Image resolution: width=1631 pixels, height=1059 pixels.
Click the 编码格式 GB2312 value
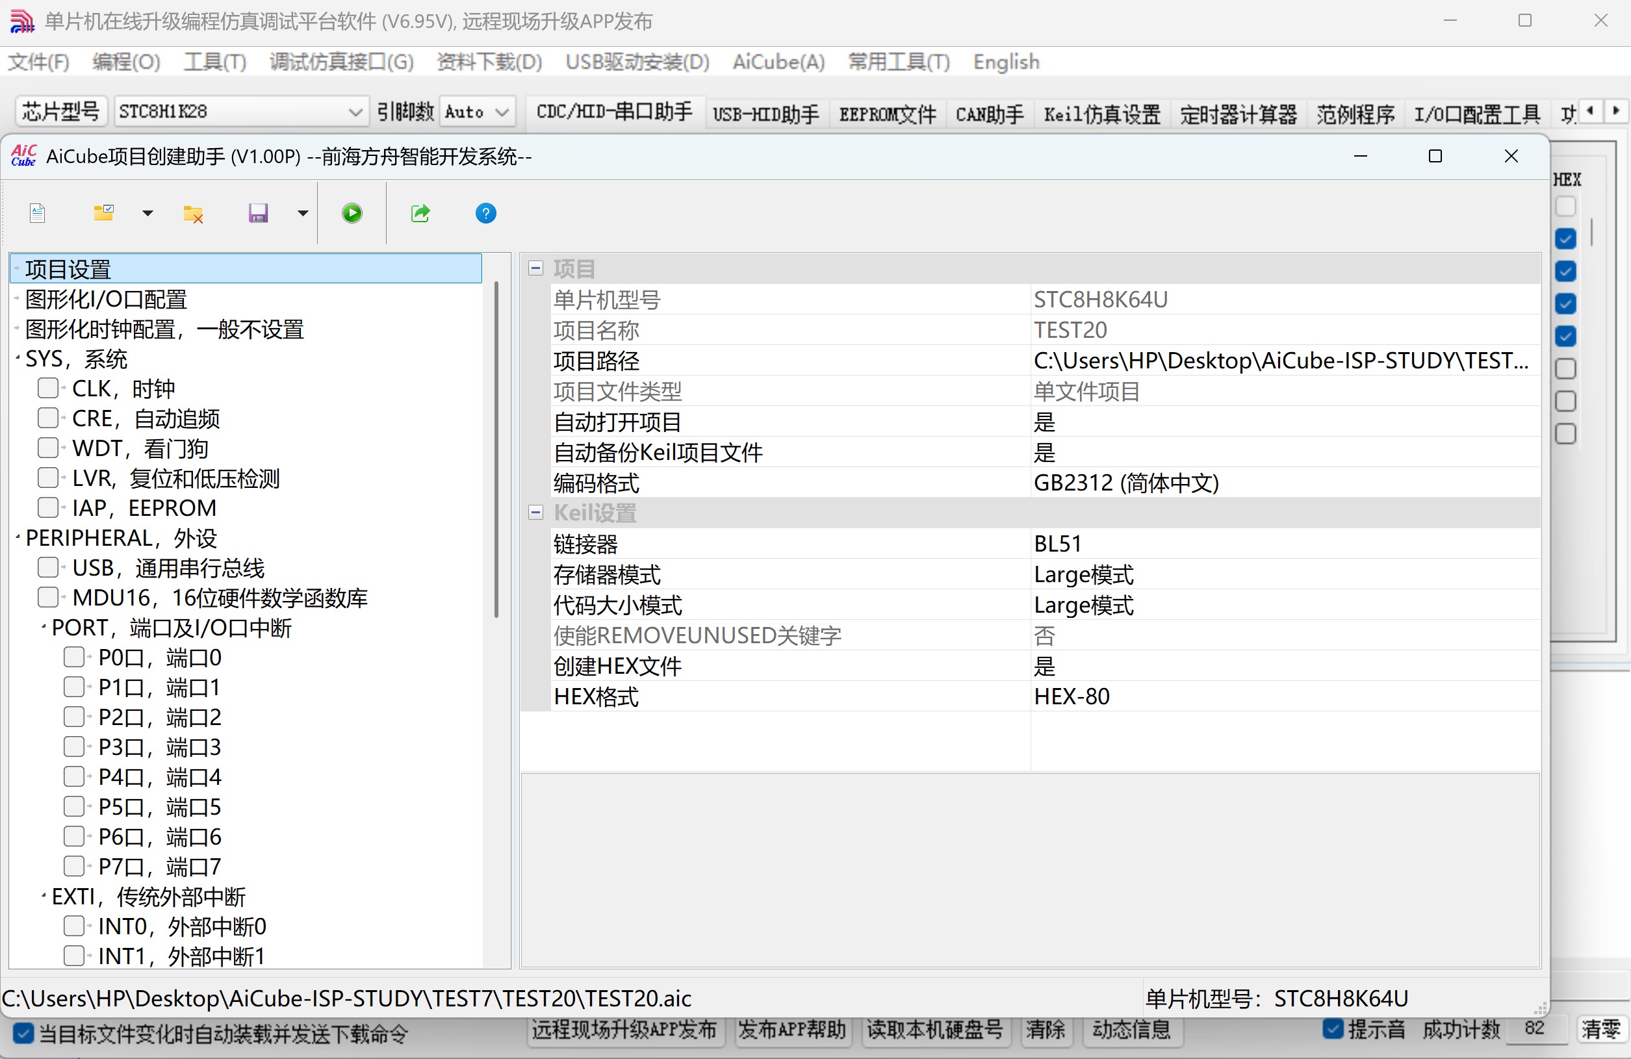[x=1284, y=482]
